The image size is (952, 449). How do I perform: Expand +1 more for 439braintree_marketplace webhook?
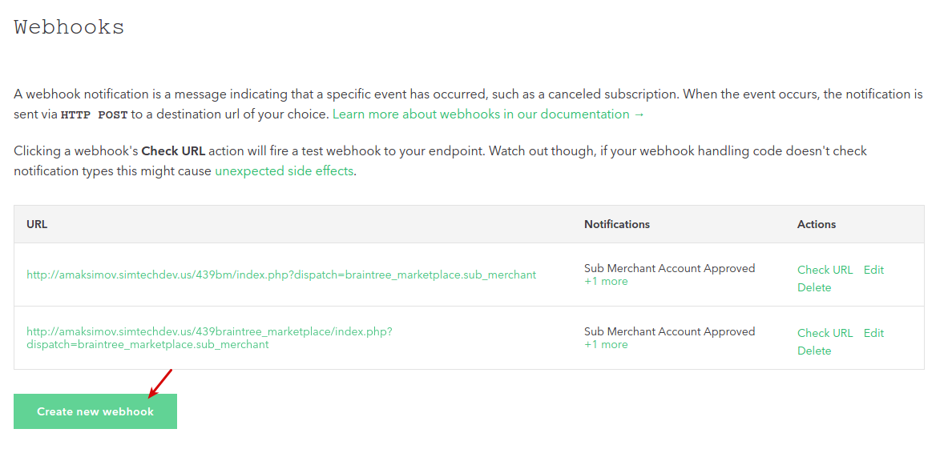(x=606, y=345)
